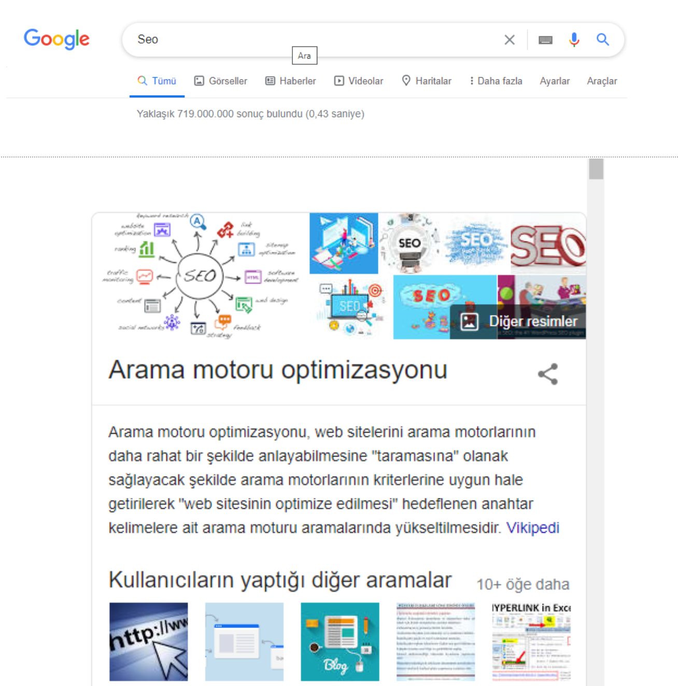The width and height of the screenshot is (678, 686).
Task: Open Diğer resimler image overlay
Action: point(518,321)
